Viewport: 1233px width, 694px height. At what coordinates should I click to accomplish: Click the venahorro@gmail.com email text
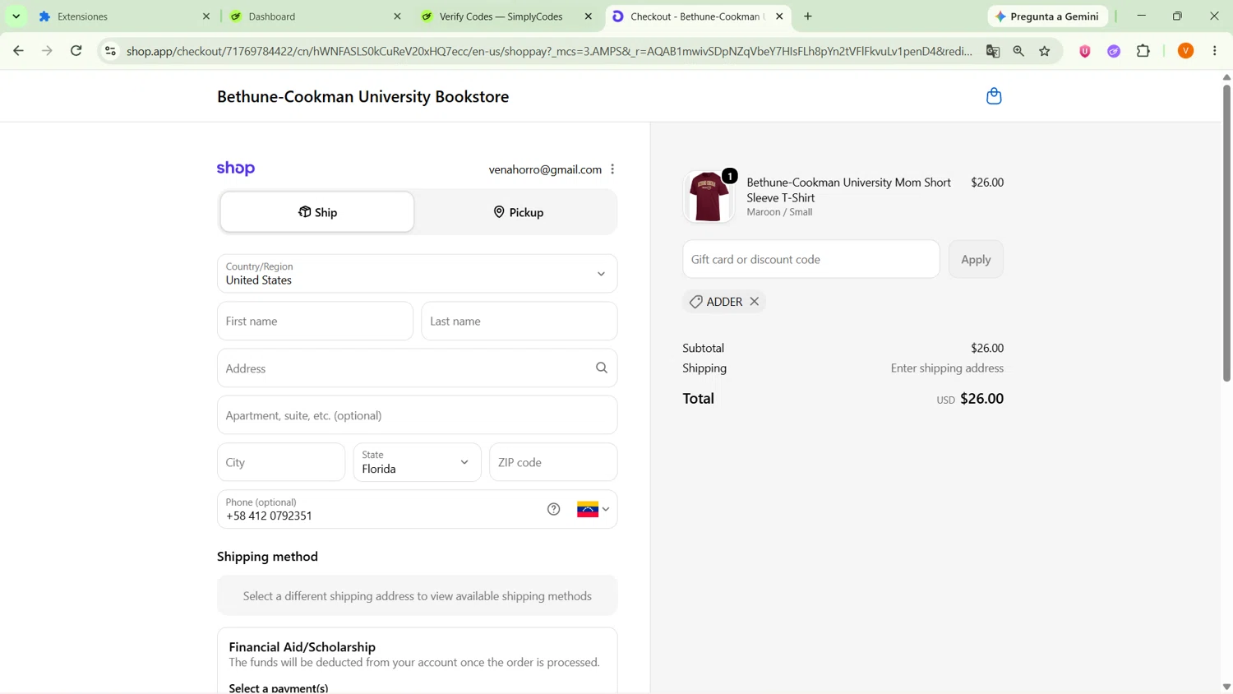click(x=545, y=169)
